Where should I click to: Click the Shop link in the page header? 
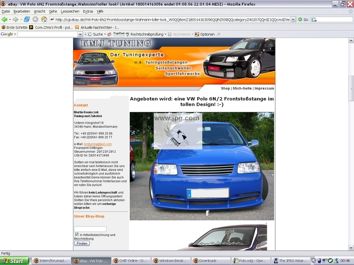225,88
